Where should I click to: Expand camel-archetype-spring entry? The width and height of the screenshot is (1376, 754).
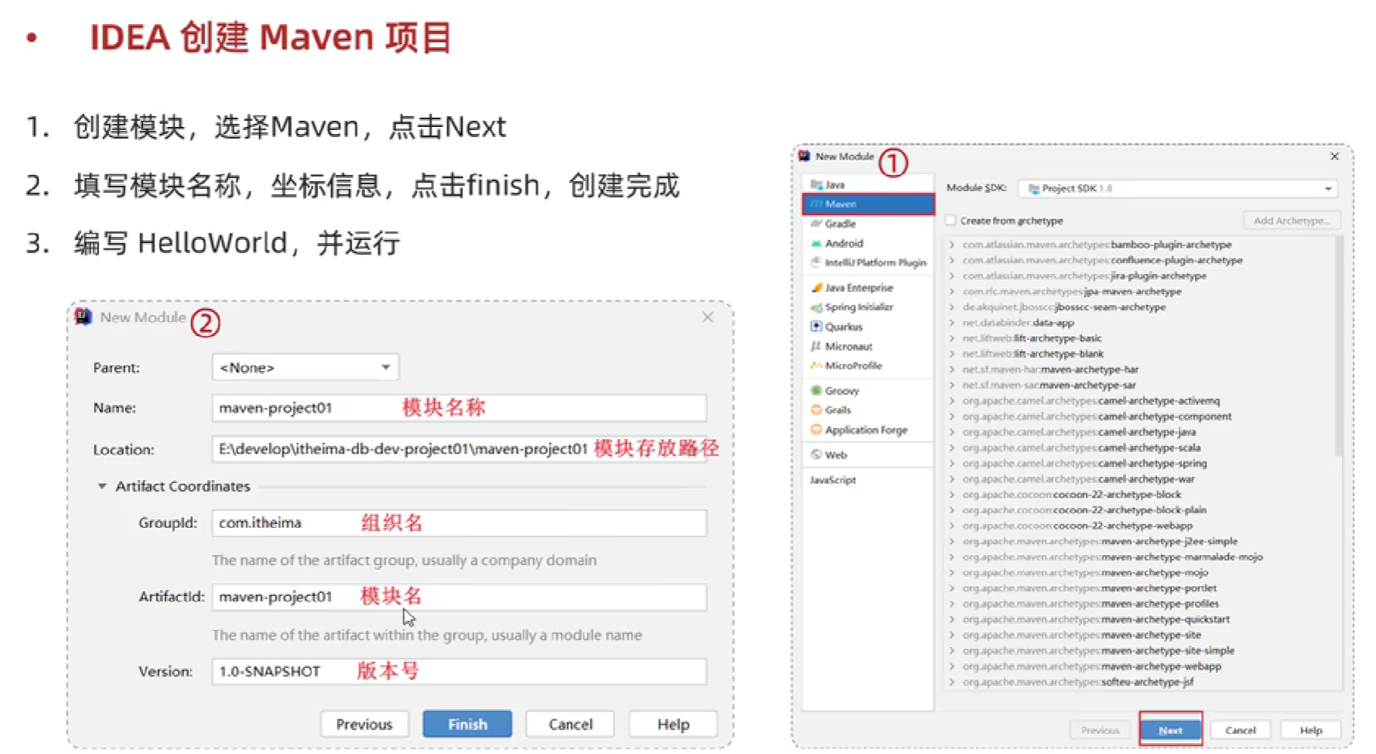[x=952, y=463]
